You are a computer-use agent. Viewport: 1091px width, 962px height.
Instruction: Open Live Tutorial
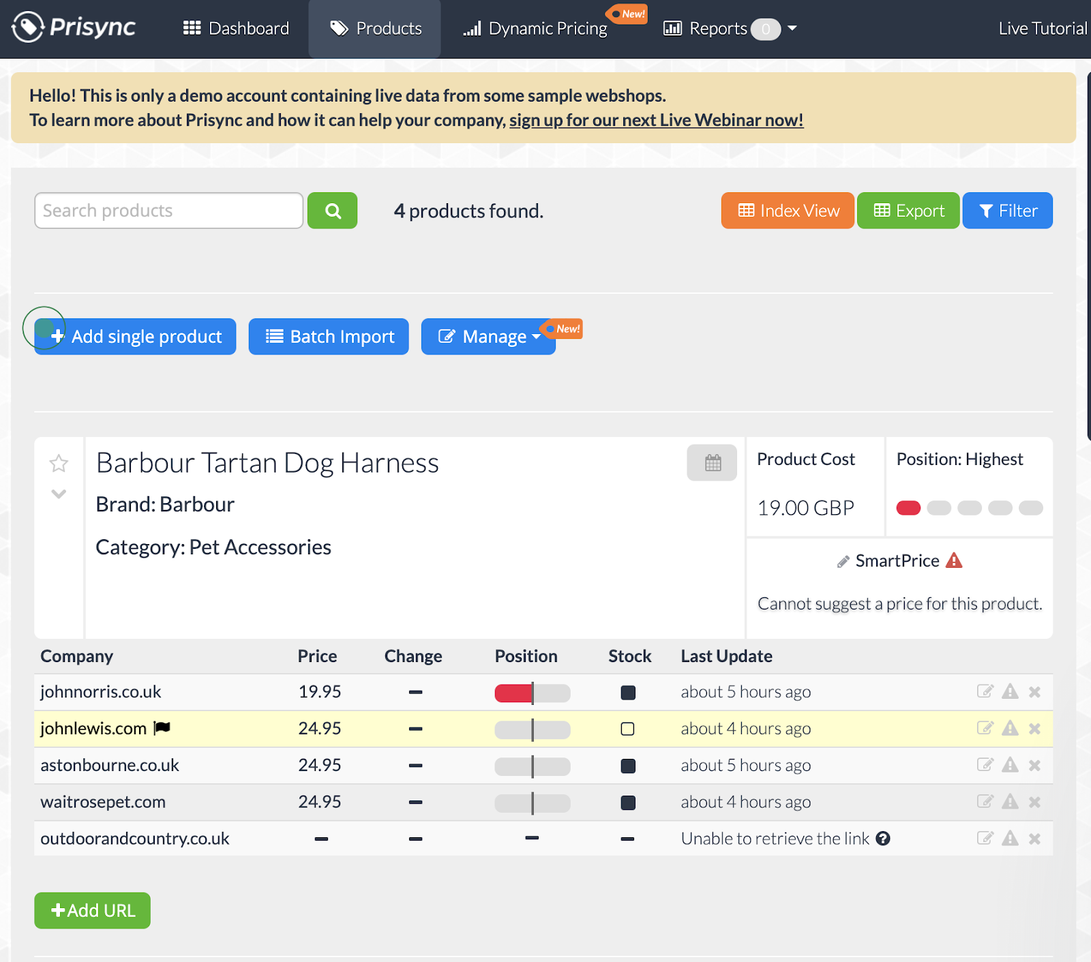coord(1043,29)
